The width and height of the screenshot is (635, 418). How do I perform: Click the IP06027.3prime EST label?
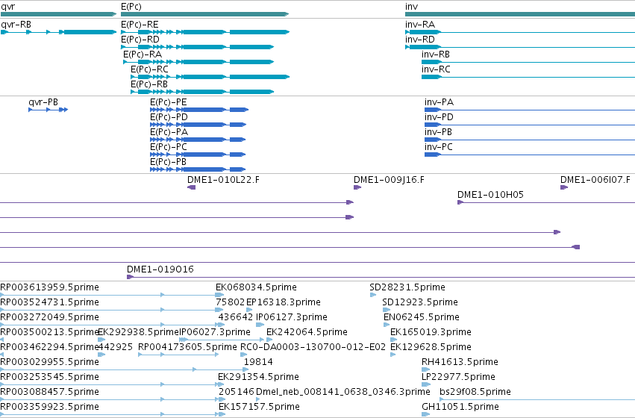(x=215, y=332)
